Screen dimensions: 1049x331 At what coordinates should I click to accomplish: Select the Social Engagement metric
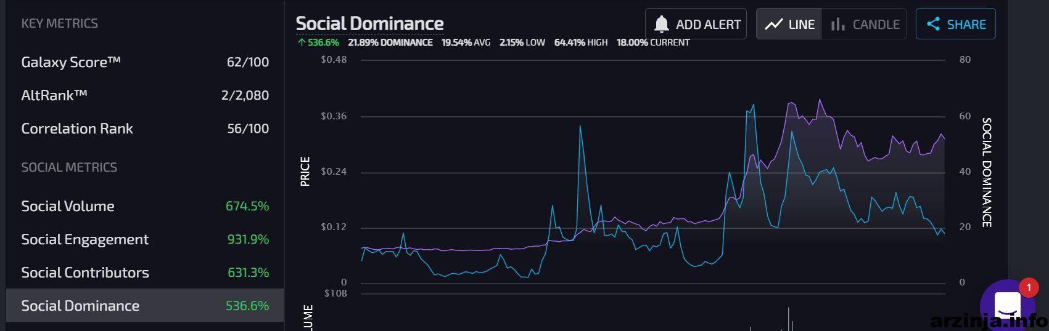(x=145, y=239)
